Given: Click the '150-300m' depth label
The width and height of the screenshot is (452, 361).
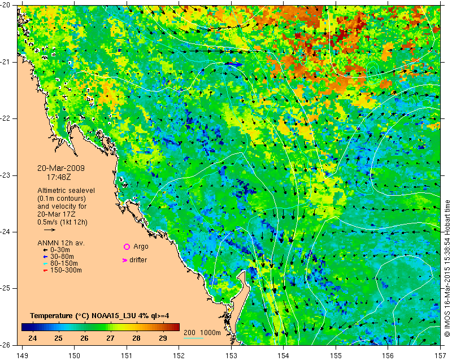Looking at the screenshot, I should tap(66, 270).
